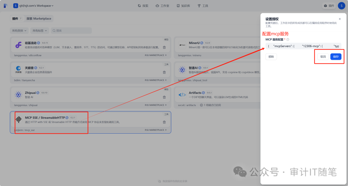
Task: Delete the 硅基流动 plugin via trash icon
Action: click(164, 47)
